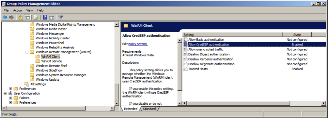
Task: Click the Export List toolbar icon
Action: 36,18
